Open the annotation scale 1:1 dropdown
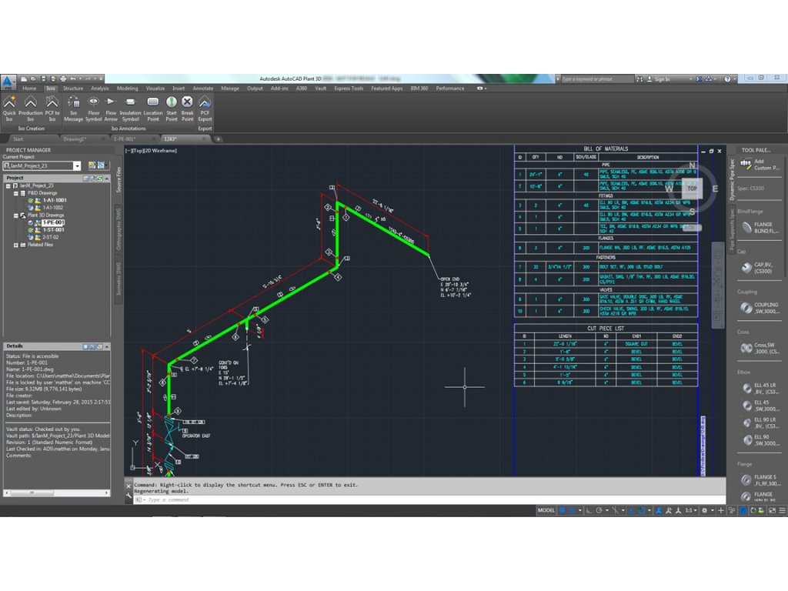This screenshot has height=591, width=788. click(691, 511)
